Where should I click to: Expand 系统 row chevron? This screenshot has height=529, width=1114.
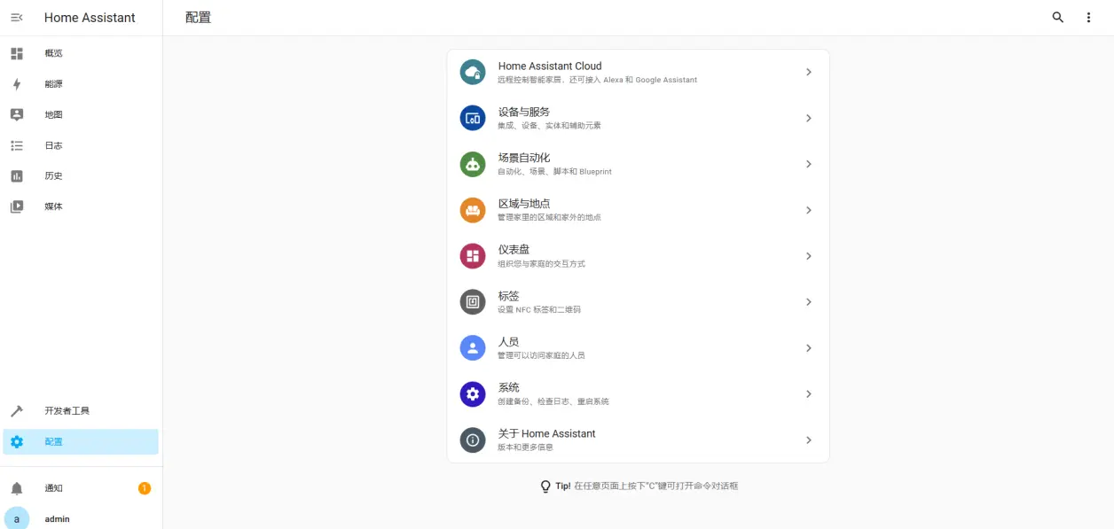tap(809, 394)
